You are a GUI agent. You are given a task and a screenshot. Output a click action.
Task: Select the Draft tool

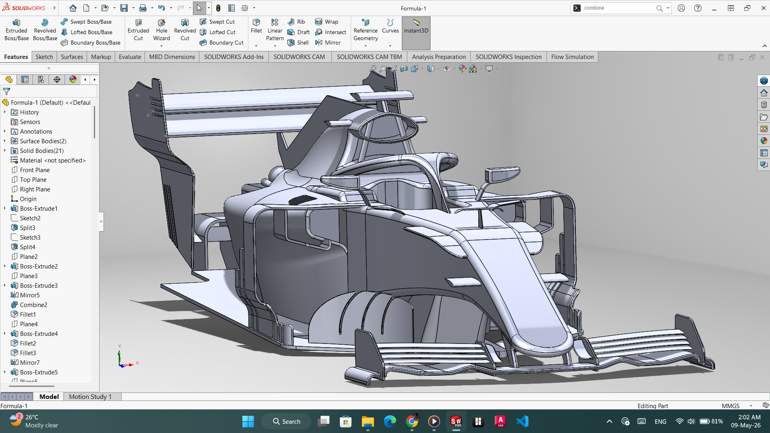point(299,32)
